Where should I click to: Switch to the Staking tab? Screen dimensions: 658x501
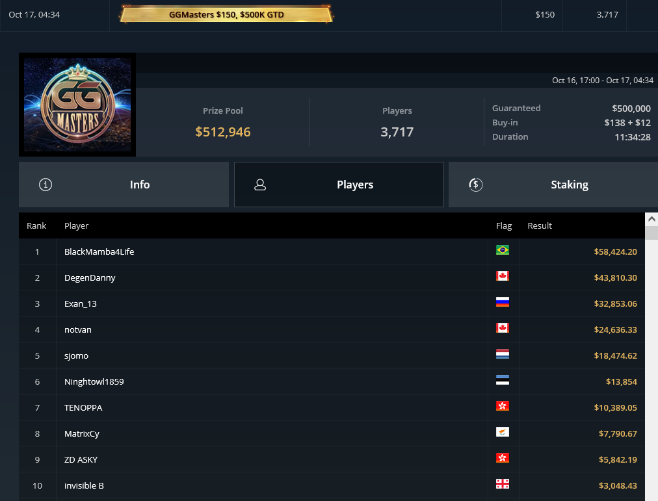coord(553,185)
